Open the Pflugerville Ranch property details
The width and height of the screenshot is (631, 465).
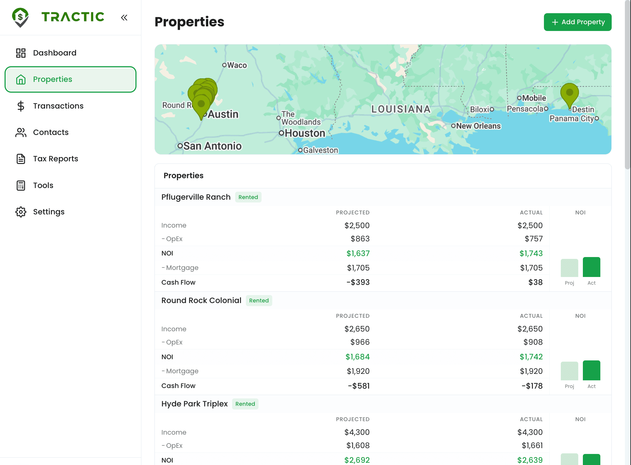coord(196,197)
